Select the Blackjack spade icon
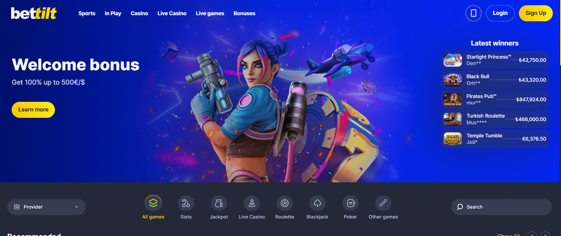Image resolution: width=561 pixels, height=236 pixels. tap(317, 203)
